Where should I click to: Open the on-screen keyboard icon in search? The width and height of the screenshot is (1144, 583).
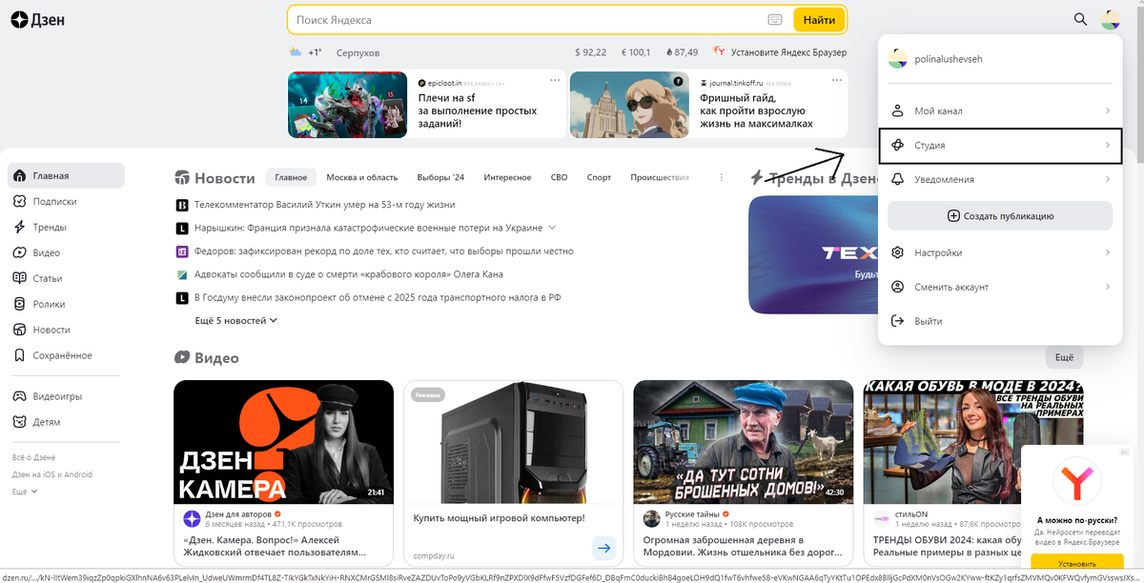pos(775,20)
